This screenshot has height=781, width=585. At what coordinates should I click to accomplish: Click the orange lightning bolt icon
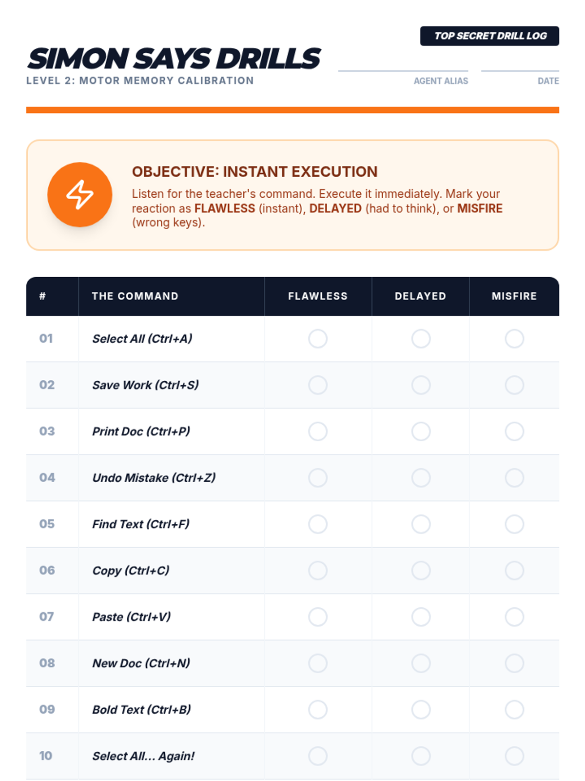click(x=80, y=194)
